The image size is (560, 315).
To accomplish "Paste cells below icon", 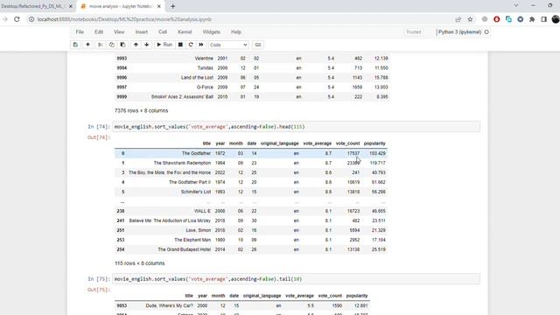I will click(122, 45).
